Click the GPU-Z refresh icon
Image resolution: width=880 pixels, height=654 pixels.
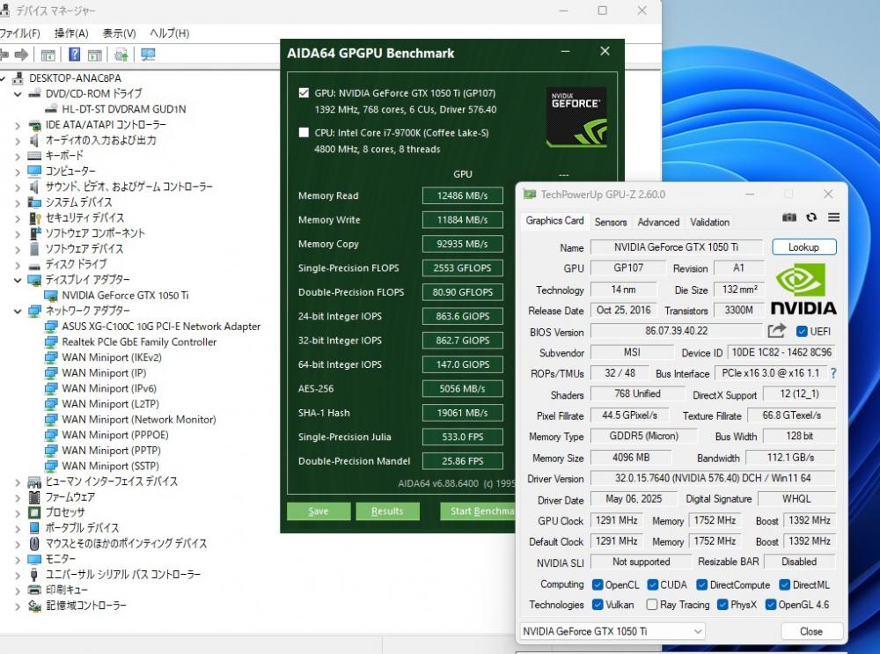coord(811,217)
